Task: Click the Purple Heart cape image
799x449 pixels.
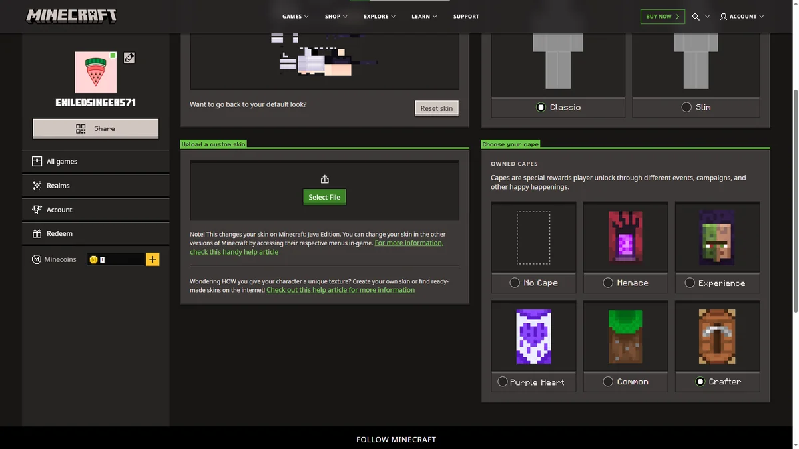Action: click(533, 337)
